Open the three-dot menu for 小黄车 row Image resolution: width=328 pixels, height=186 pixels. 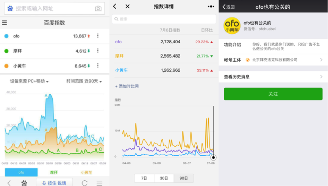pos(98,66)
